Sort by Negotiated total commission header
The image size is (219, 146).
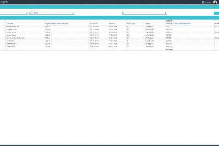(x=56, y=24)
